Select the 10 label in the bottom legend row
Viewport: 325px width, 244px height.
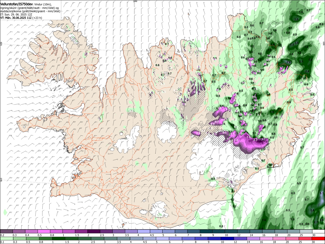coord(222,242)
